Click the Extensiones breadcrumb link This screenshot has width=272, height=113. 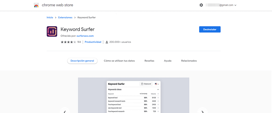(x=65, y=18)
